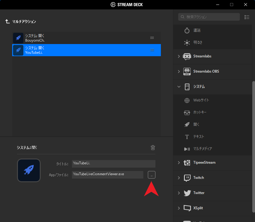The height and width of the screenshot is (222, 255).
Task: Expand the TipeeeStream category
Action: (x=179, y=163)
